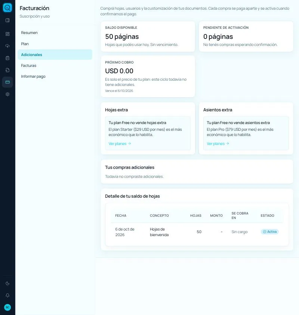Go to the Facturas section
This screenshot has width=299, height=315.
click(x=55, y=65)
